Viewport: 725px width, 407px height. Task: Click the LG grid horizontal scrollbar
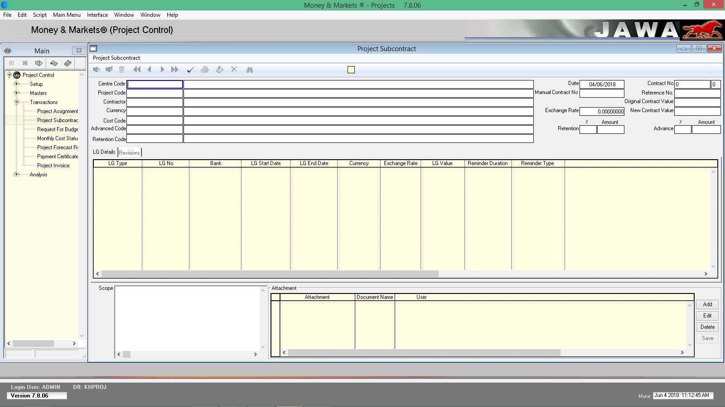click(x=401, y=274)
